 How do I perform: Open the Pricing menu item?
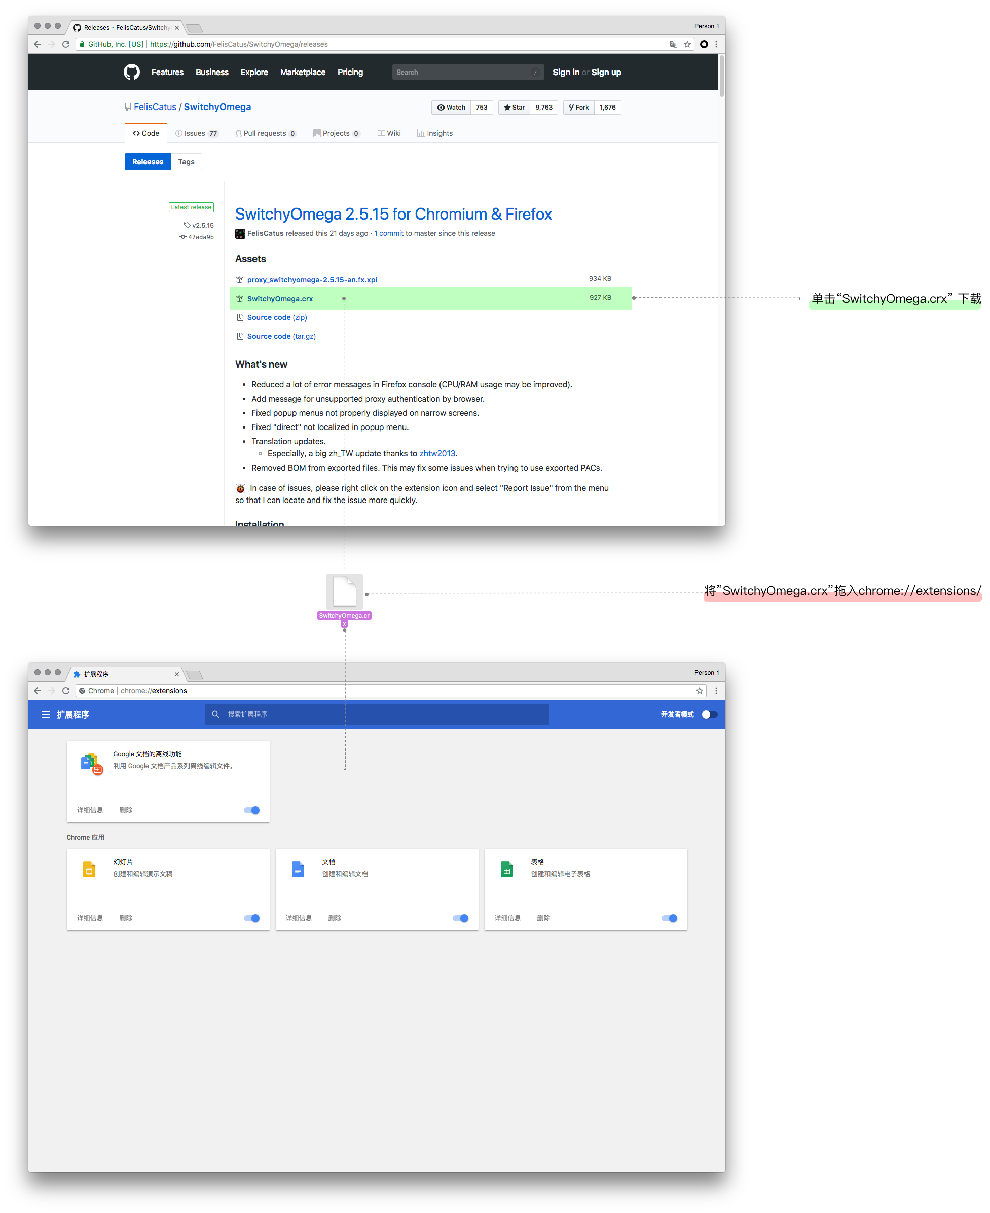(x=350, y=72)
